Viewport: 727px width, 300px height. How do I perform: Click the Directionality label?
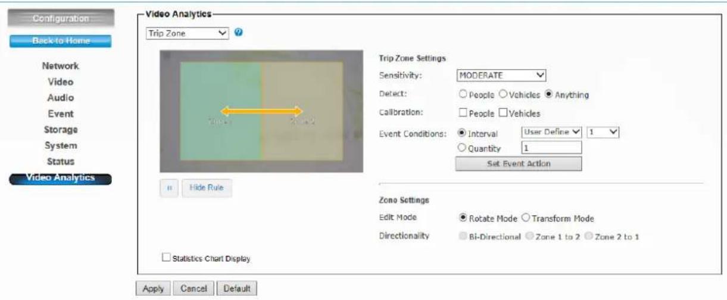pos(403,236)
